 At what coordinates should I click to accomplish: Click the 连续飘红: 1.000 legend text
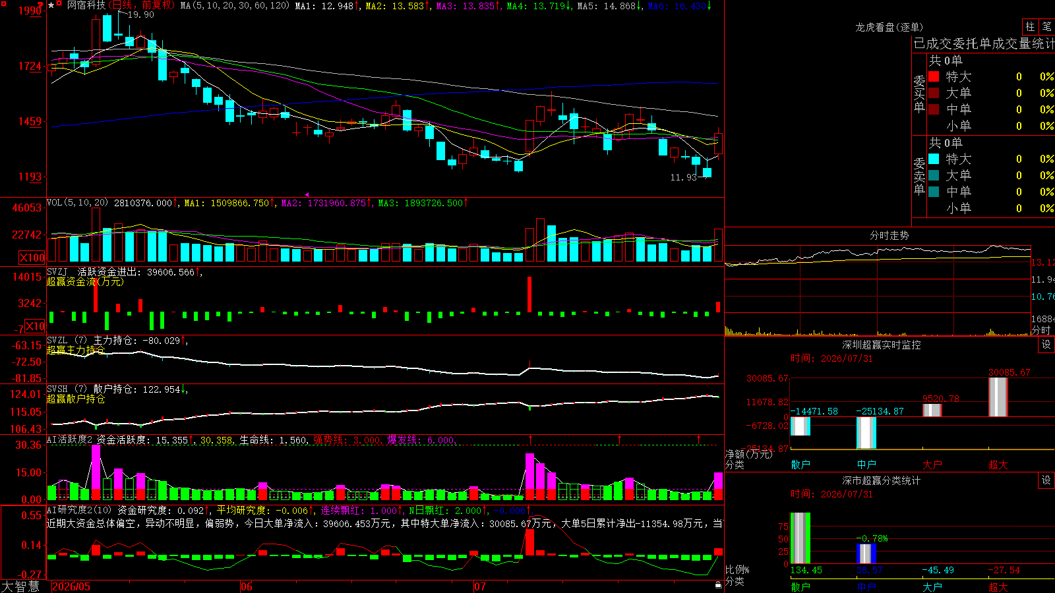pos(359,510)
